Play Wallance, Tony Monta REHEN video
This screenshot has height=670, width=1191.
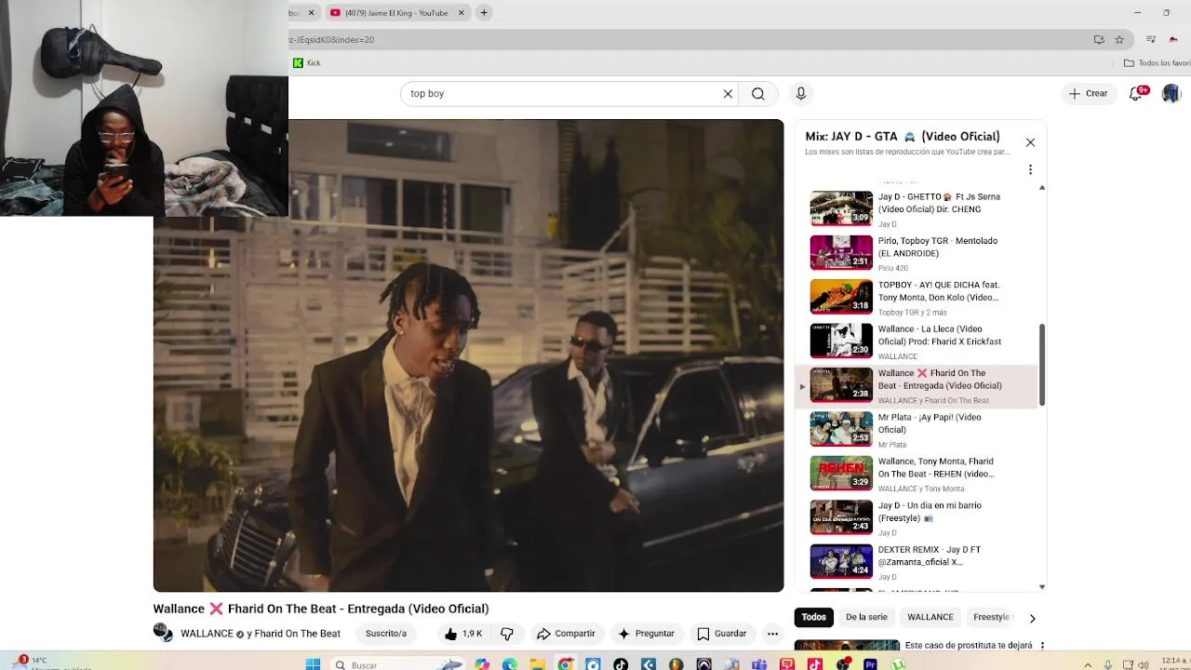tap(917, 474)
